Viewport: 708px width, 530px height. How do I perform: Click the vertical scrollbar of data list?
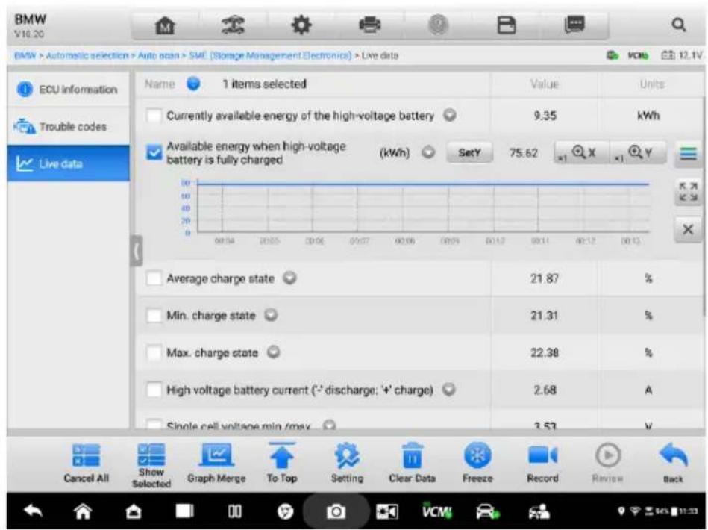point(704,205)
